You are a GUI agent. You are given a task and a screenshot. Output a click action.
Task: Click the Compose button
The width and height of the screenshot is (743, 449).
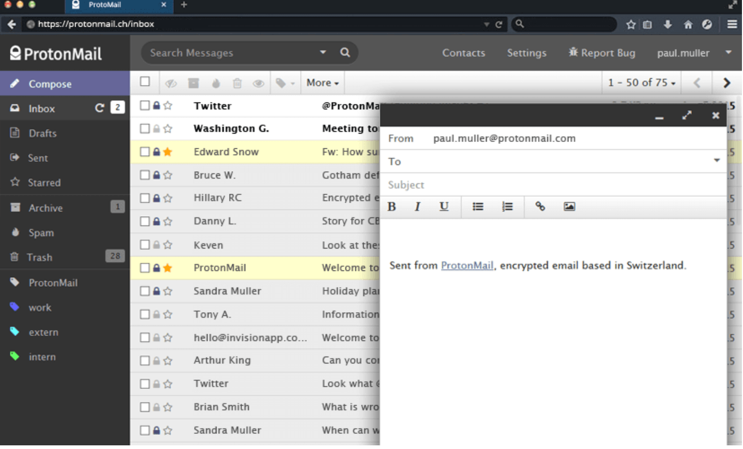50,83
